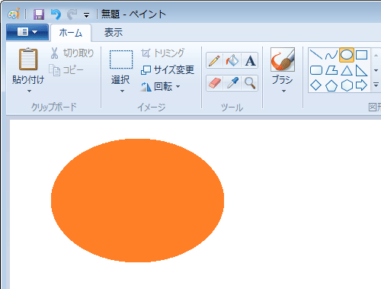Screen dimensions: 381x289
Task: Select the Color picker eyedropper tool
Action: pos(232,83)
